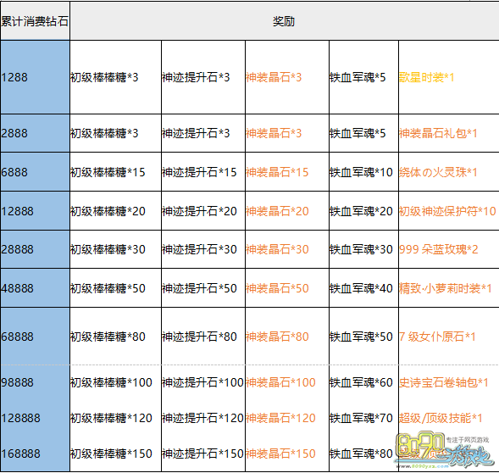This screenshot has width=499, height=473.
Task: Click 初级棒棒糖*3 in the 1288 row
Action: pos(115,77)
